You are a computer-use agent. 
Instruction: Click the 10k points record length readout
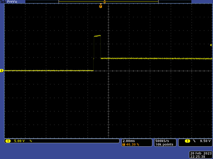click(x=164, y=145)
